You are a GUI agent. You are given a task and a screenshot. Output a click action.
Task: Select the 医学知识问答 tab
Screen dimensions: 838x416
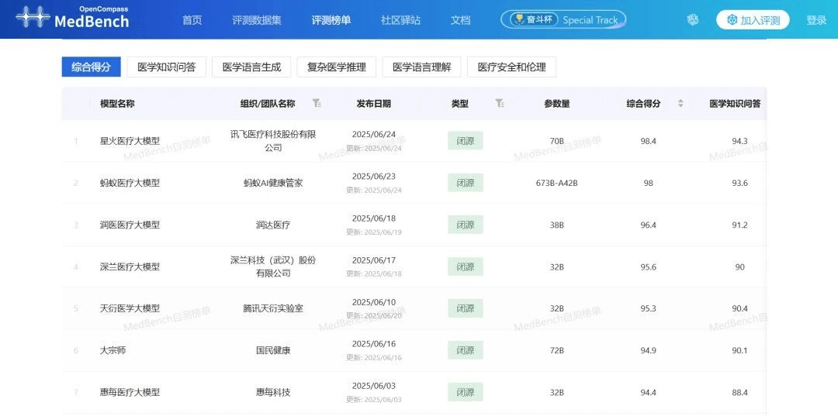[x=167, y=67]
